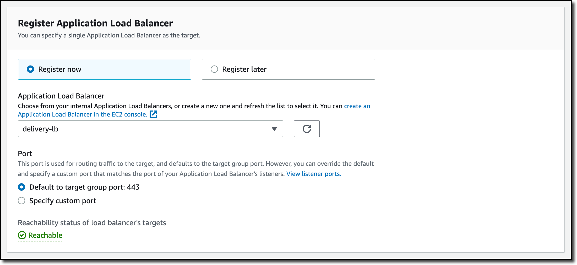Click the Register Application Load Balancer heading
The width and height of the screenshot is (577, 265).
tap(95, 23)
